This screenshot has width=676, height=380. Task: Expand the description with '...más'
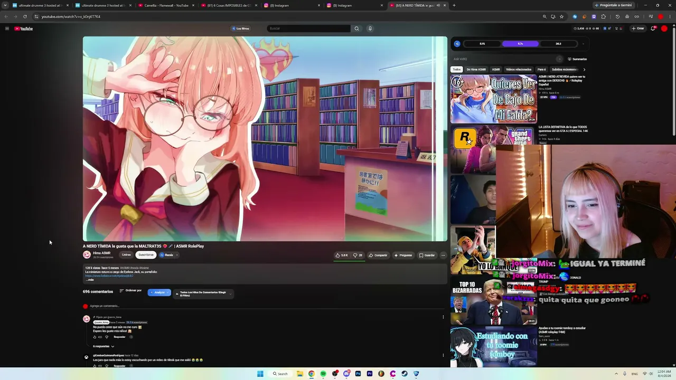[x=90, y=280]
